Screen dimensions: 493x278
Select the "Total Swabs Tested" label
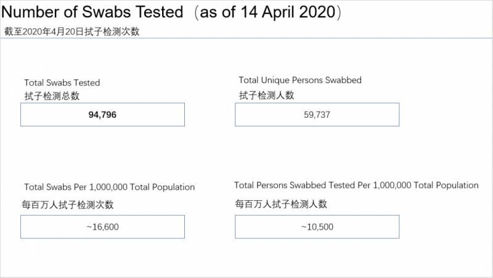point(62,83)
